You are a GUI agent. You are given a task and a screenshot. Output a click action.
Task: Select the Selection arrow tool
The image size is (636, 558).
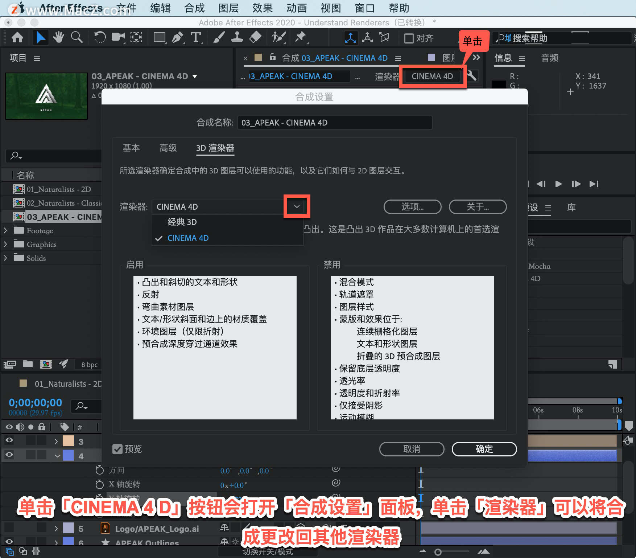coord(40,37)
